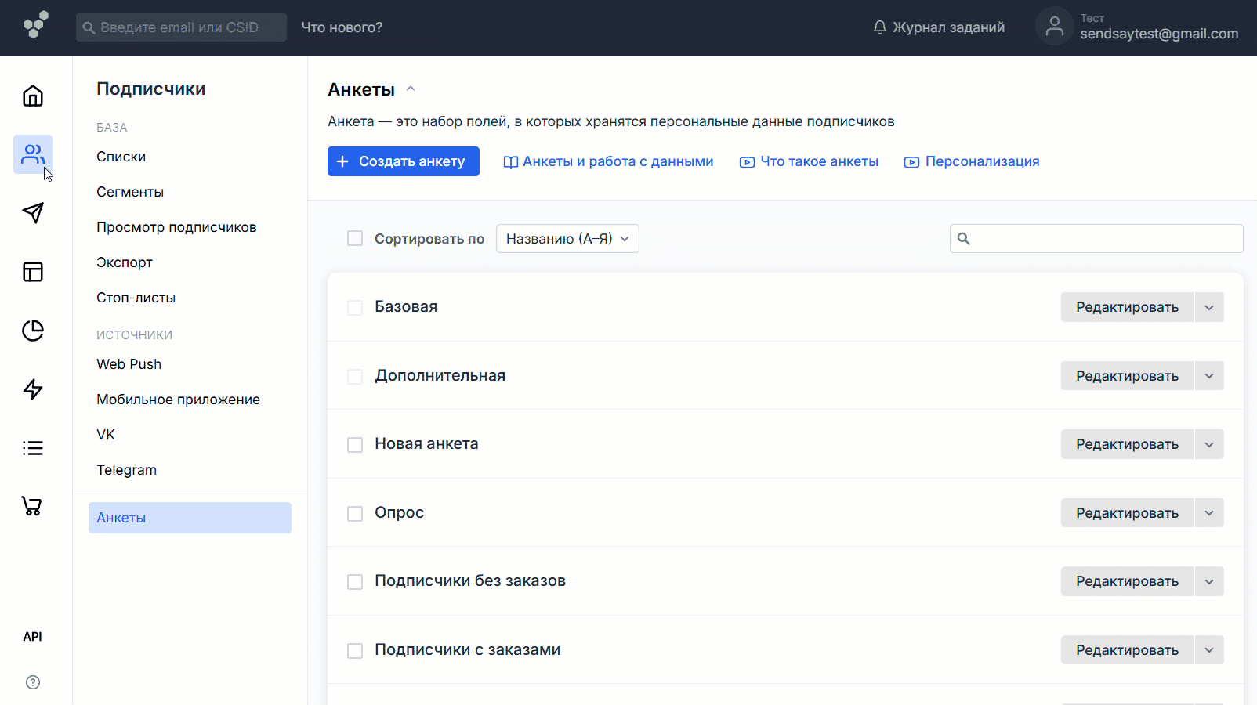Screen dimensions: 1257x705
Task: Select the Опрос checkbox
Action: tap(355, 514)
